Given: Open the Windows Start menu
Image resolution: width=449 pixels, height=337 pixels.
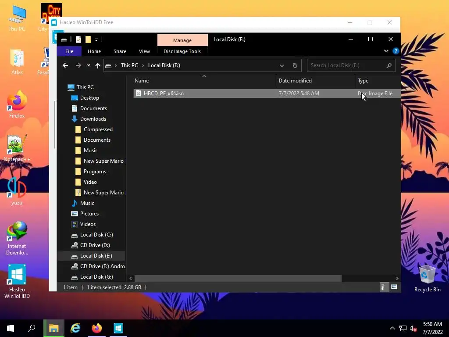Looking at the screenshot, I should tap(11, 328).
